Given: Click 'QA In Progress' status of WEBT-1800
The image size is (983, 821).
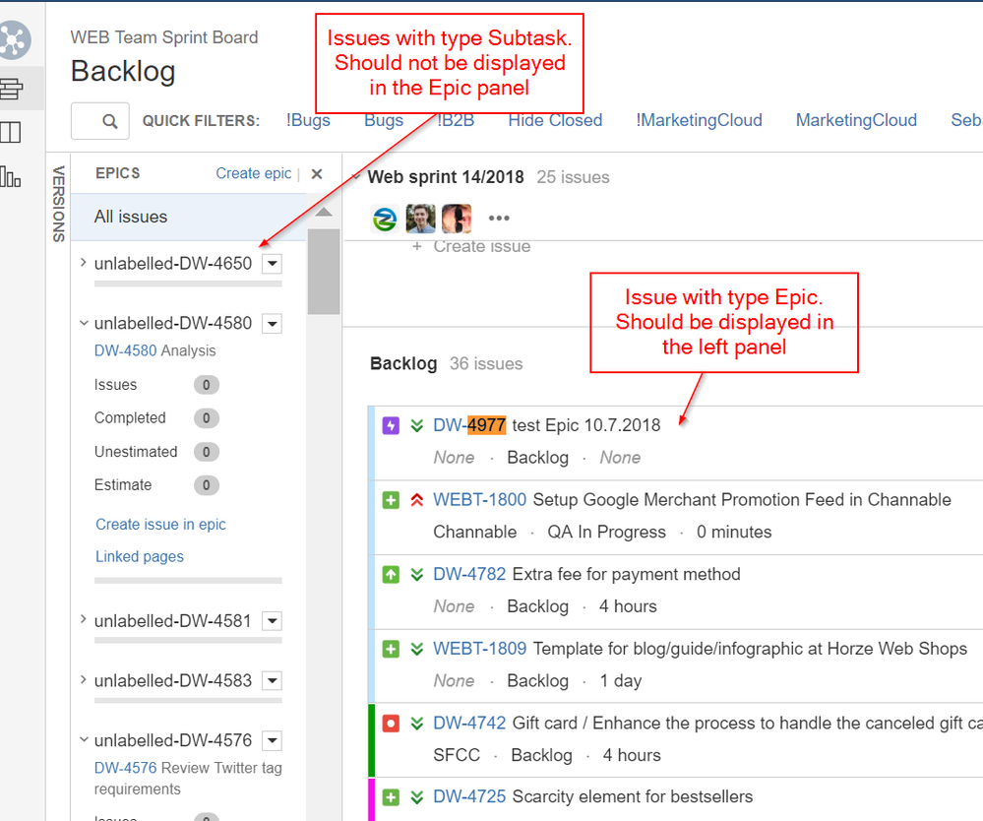Looking at the screenshot, I should [606, 532].
